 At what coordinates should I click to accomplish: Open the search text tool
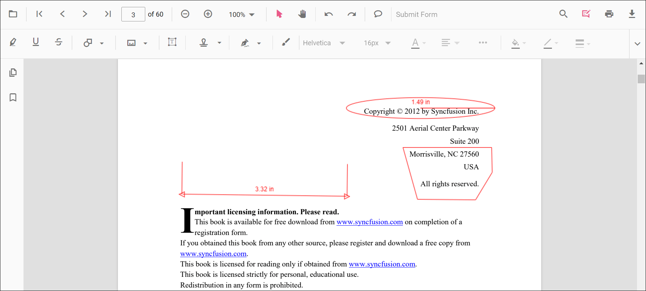click(563, 14)
